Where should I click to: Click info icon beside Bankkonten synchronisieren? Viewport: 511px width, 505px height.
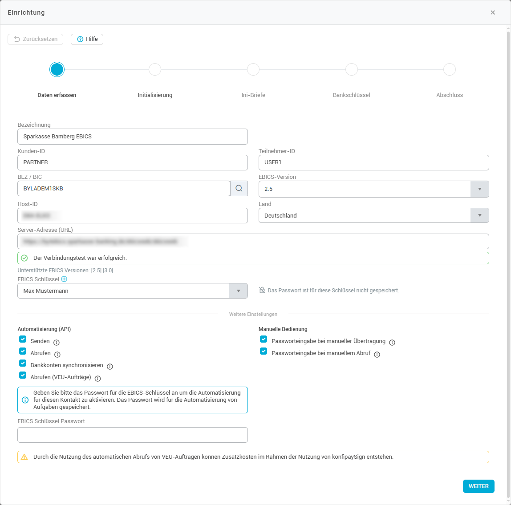pos(110,366)
